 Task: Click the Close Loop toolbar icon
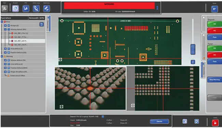click(x=36, y=9)
